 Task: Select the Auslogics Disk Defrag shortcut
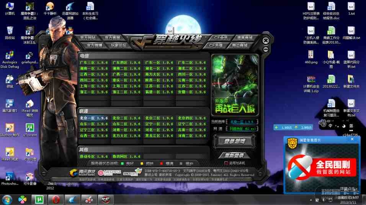tap(10, 60)
